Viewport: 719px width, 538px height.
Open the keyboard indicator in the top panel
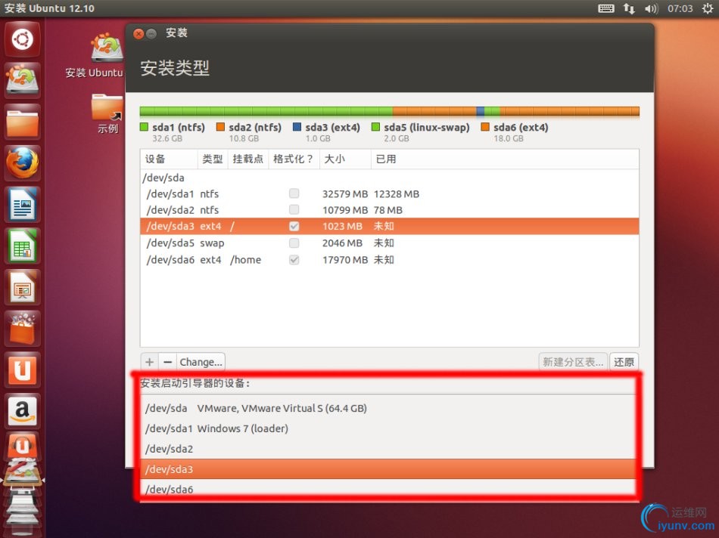606,8
